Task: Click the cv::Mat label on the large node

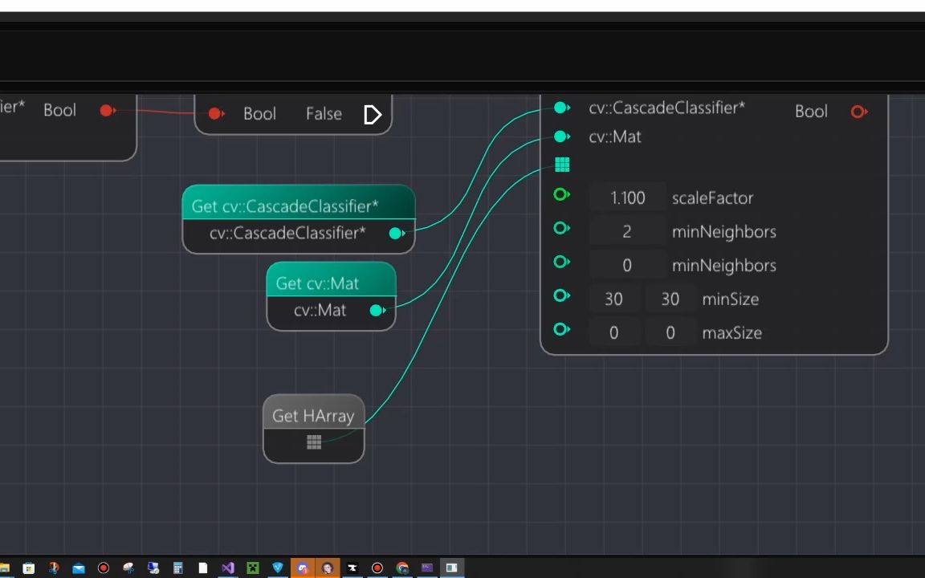Action: pos(615,136)
